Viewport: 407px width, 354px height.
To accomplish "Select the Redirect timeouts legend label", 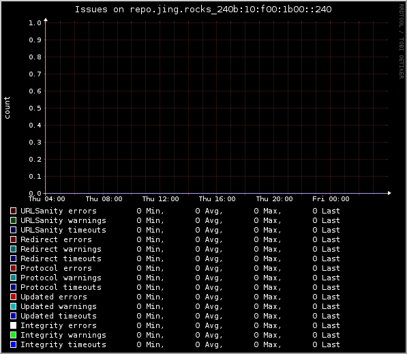I will coord(61,259).
